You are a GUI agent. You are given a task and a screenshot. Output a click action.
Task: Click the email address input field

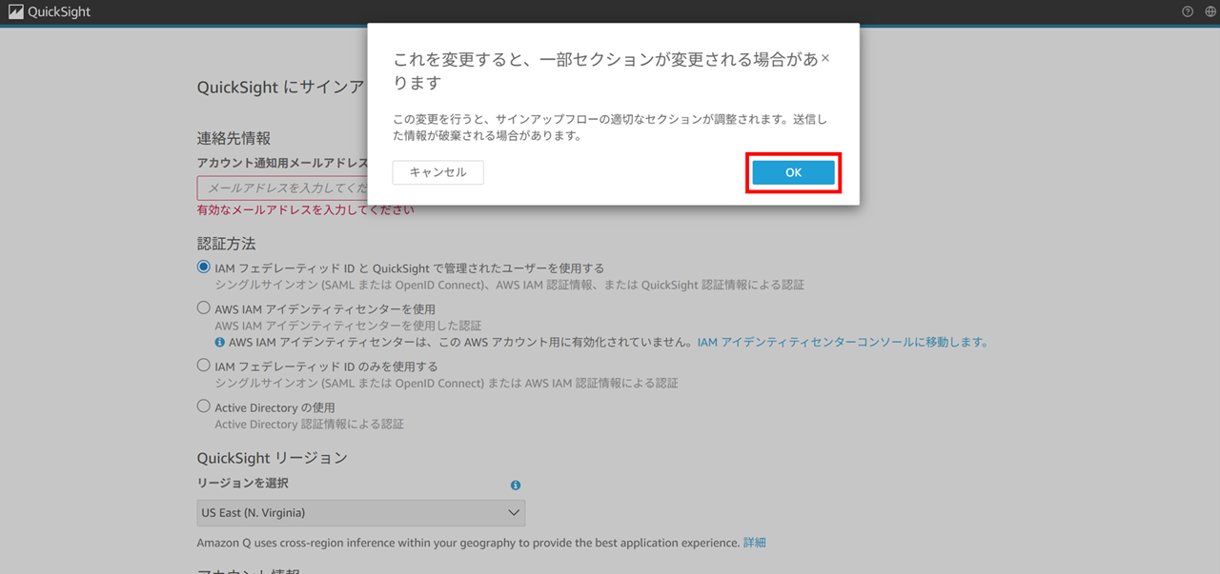[x=282, y=188]
